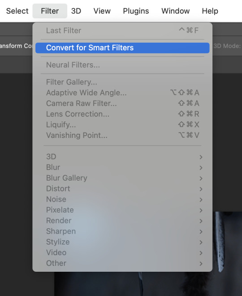Screen dimensions: 242x296
Task: Expand the Sharpen submenu
Action: pos(122,231)
